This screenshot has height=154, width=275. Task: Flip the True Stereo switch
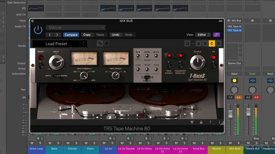click(169, 65)
